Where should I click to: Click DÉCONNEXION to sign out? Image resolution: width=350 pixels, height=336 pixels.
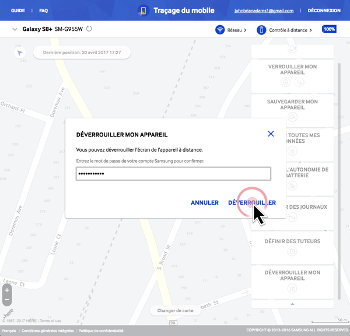tap(324, 10)
